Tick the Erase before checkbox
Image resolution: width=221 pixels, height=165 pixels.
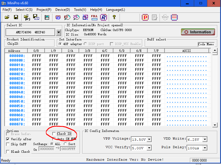pos(8,134)
